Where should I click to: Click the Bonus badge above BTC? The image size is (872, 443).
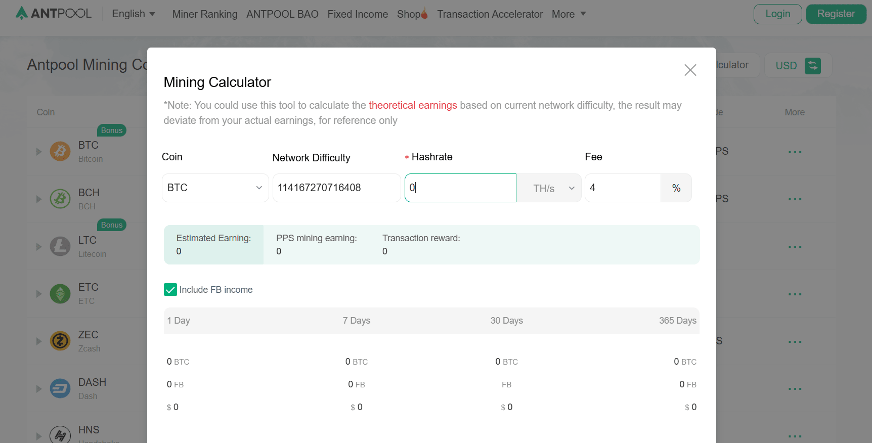tap(112, 130)
